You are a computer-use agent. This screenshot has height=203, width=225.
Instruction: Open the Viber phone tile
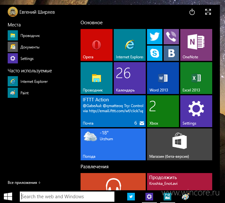pyautogui.click(x=171, y=37)
